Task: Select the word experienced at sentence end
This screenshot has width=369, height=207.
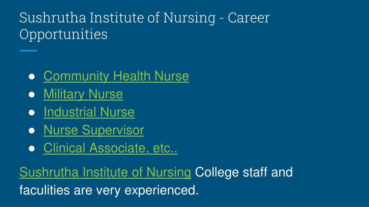Action: point(161,191)
